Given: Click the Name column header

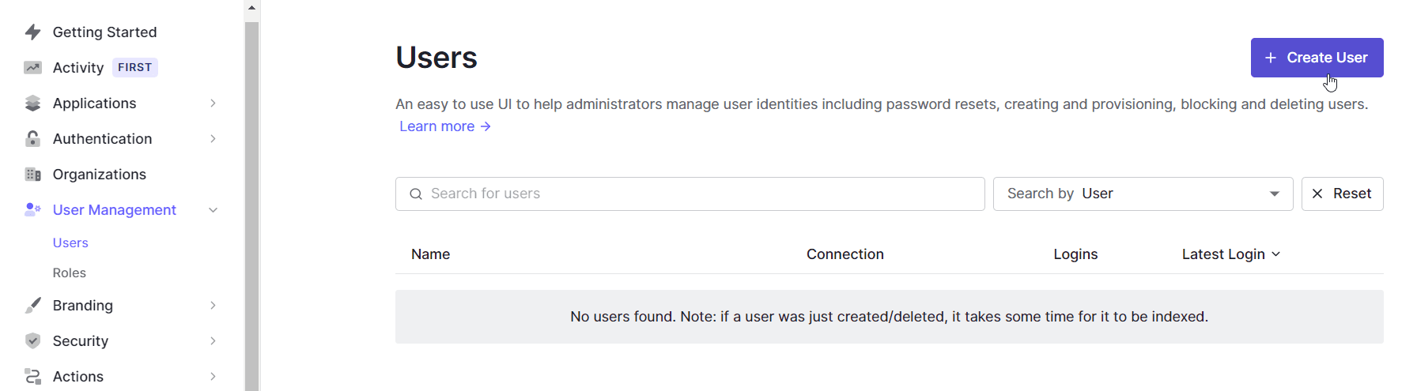Looking at the screenshot, I should (431, 254).
